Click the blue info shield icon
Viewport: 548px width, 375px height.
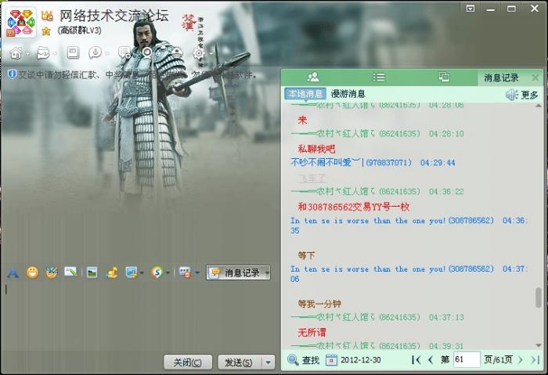[12, 74]
